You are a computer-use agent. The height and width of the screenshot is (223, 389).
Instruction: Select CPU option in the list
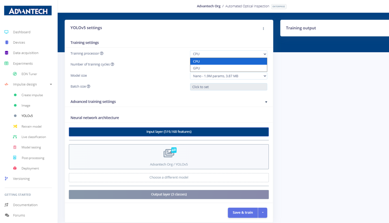228,61
